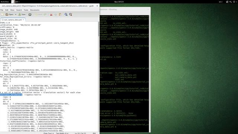The width and height of the screenshot is (238, 134).
Task: Save the document using the Save button
Action: [x=22, y=15]
